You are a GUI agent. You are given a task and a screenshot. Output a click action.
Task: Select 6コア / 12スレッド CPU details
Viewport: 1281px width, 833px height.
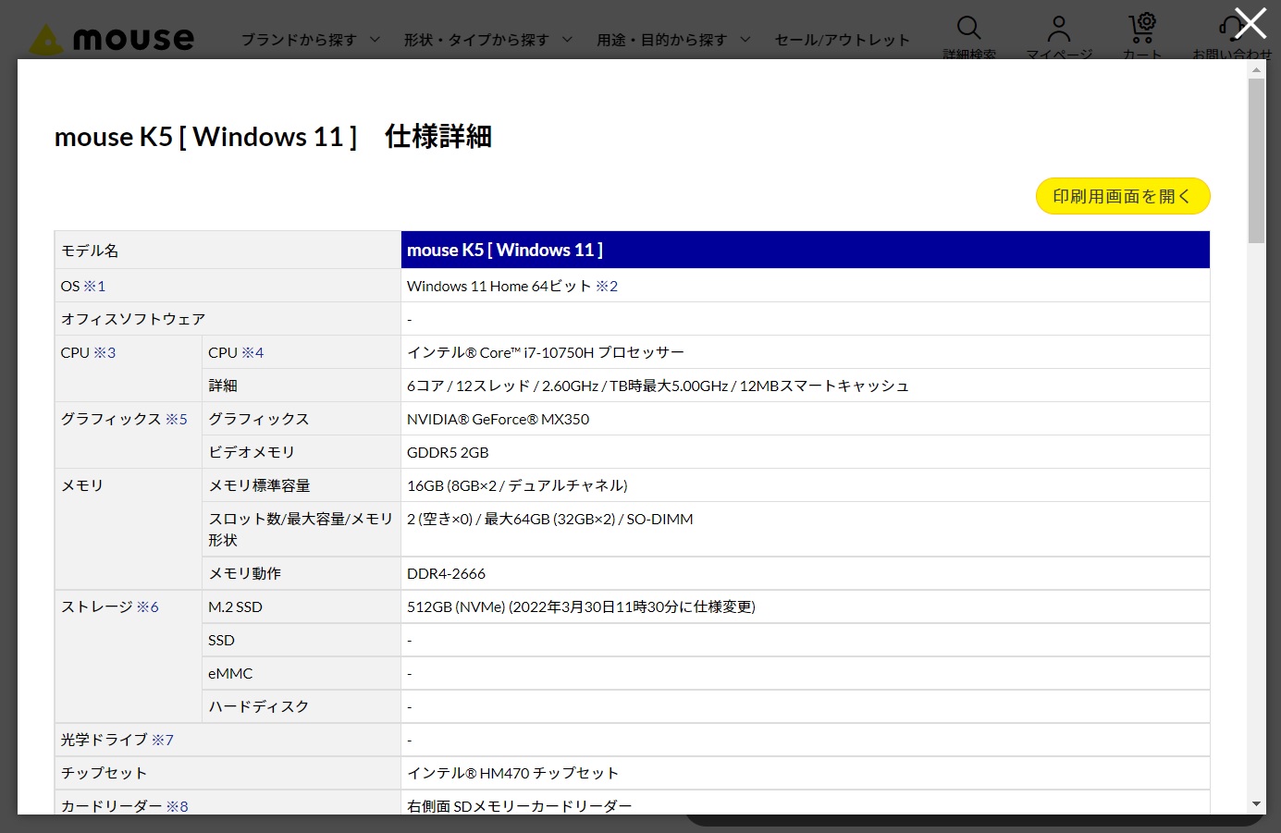[x=658, y=386]
